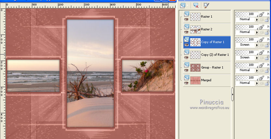Click lock transparency icon for Copy of Raster 1

click(x=267, y=45)
